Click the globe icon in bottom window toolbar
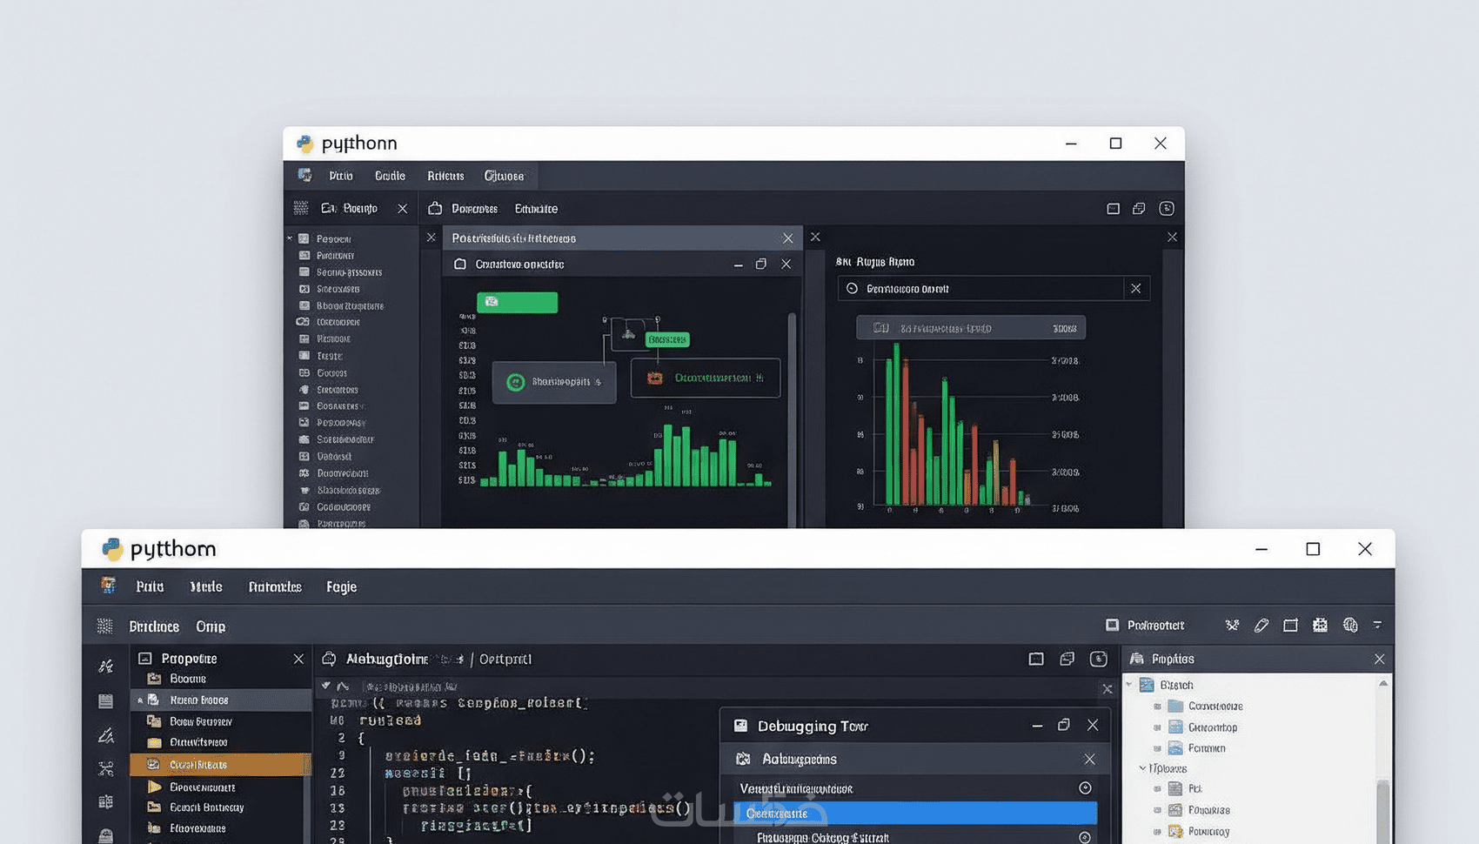 [x=1350, y=625]
